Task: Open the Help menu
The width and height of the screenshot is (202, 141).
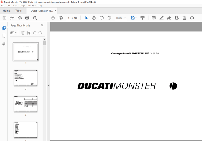Action: click(x=40, y=6)
